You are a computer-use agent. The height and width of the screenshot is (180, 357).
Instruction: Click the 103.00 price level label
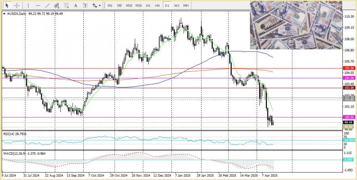tap(349, 87)
